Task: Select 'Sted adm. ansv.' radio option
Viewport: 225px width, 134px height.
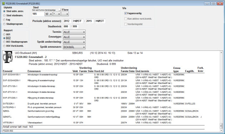Action: pyautogui.click(x=4, y=11)
